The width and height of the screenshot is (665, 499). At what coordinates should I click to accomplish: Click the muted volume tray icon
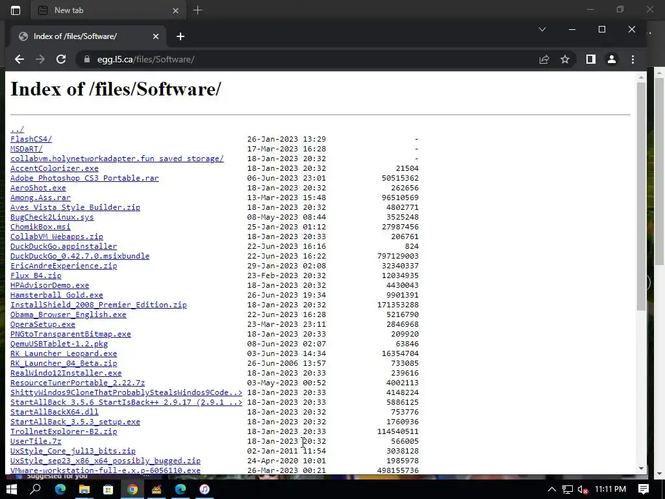coord(583,490)
